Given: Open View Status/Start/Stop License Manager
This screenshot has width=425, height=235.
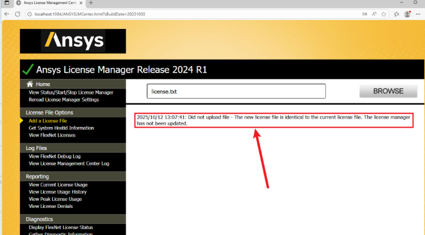Looking at the screenshot, I should point(71,93).
